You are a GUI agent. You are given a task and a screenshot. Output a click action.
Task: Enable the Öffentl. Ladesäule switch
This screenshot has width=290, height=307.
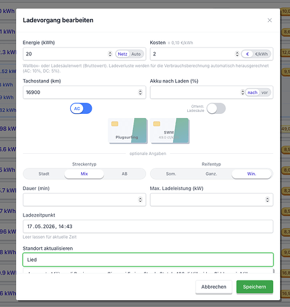216,108
